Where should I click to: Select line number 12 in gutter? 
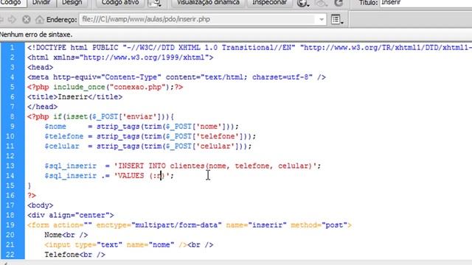[x=10, y=156]
